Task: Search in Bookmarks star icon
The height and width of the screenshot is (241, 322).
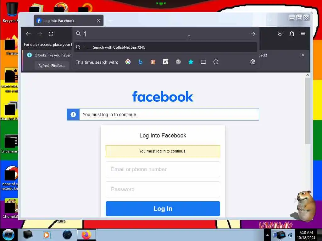Action: [191, 62]
